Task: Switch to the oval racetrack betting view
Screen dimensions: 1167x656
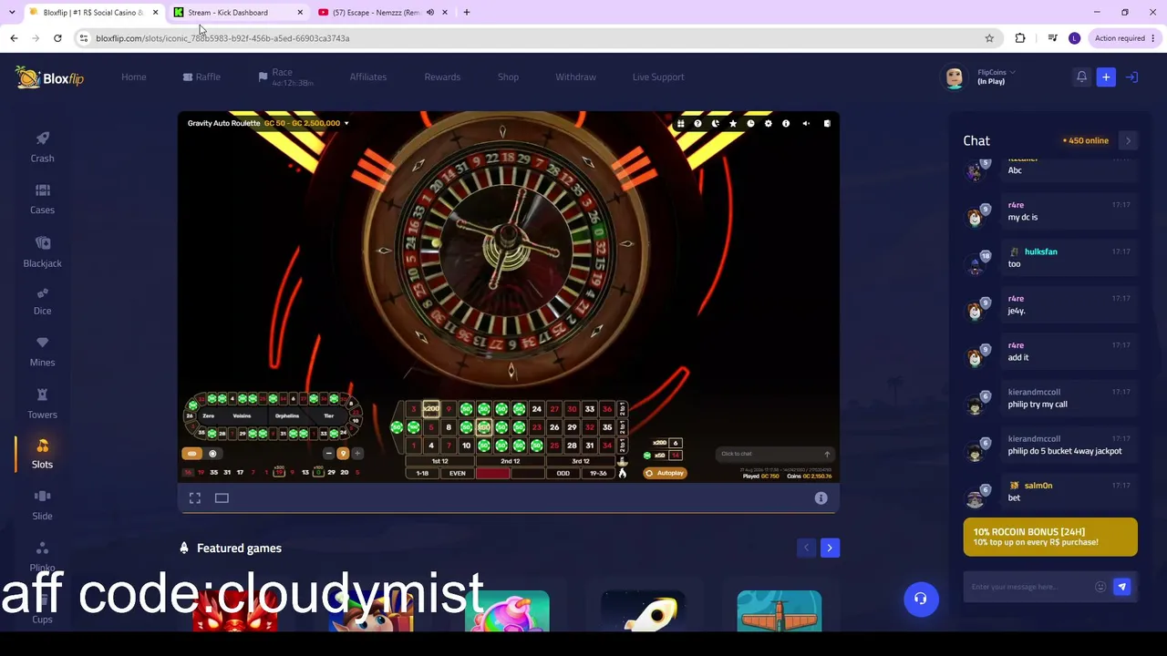Action: click(191, 454)
